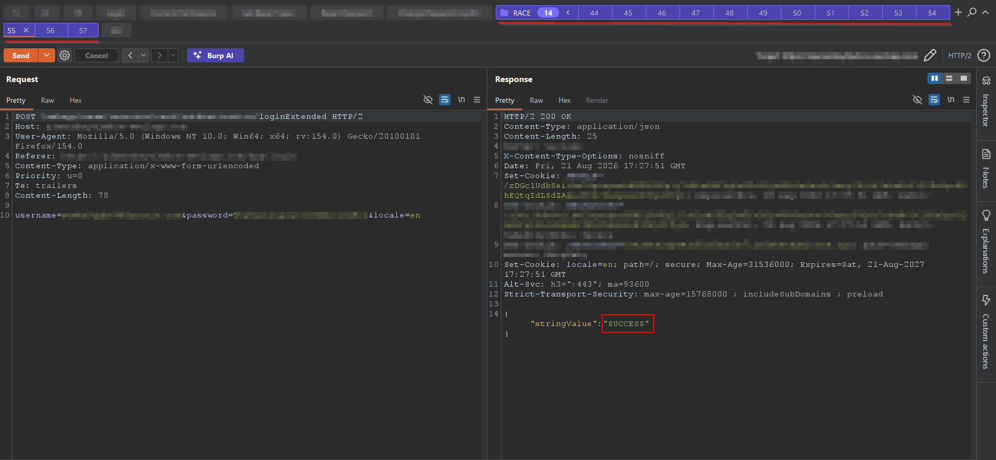The image size is (996, 460).
Task: Launch Burp AI
Action: [x=216, y=56]
